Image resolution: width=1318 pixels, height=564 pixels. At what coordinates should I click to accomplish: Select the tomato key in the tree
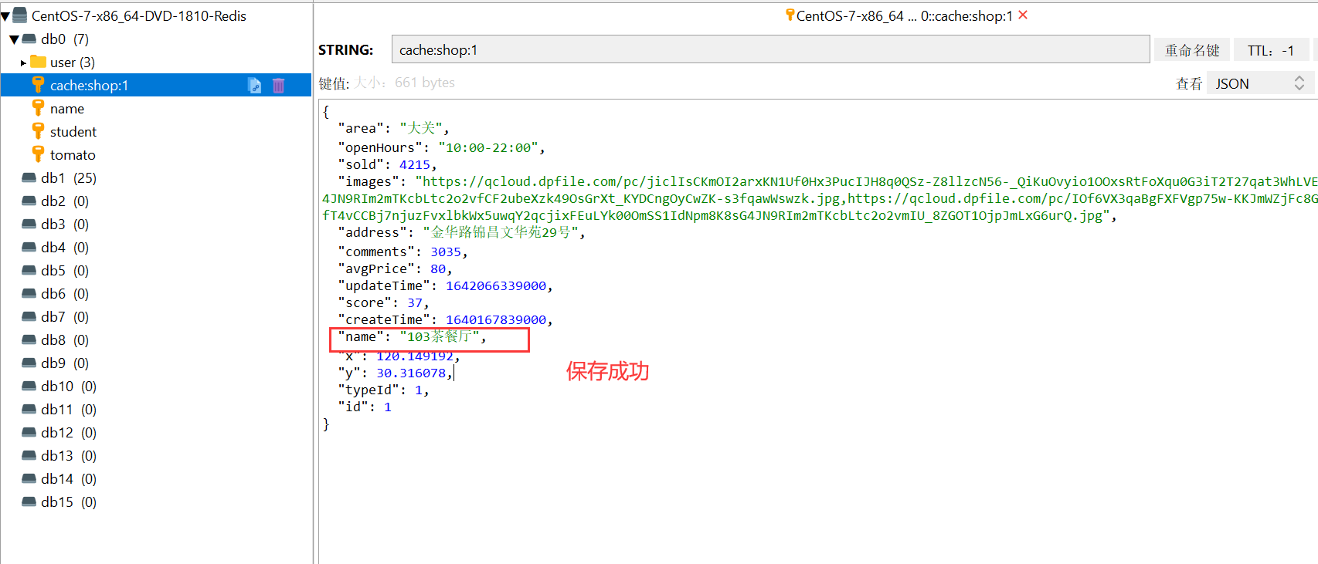pyautogui.click(x=73, y=155)
